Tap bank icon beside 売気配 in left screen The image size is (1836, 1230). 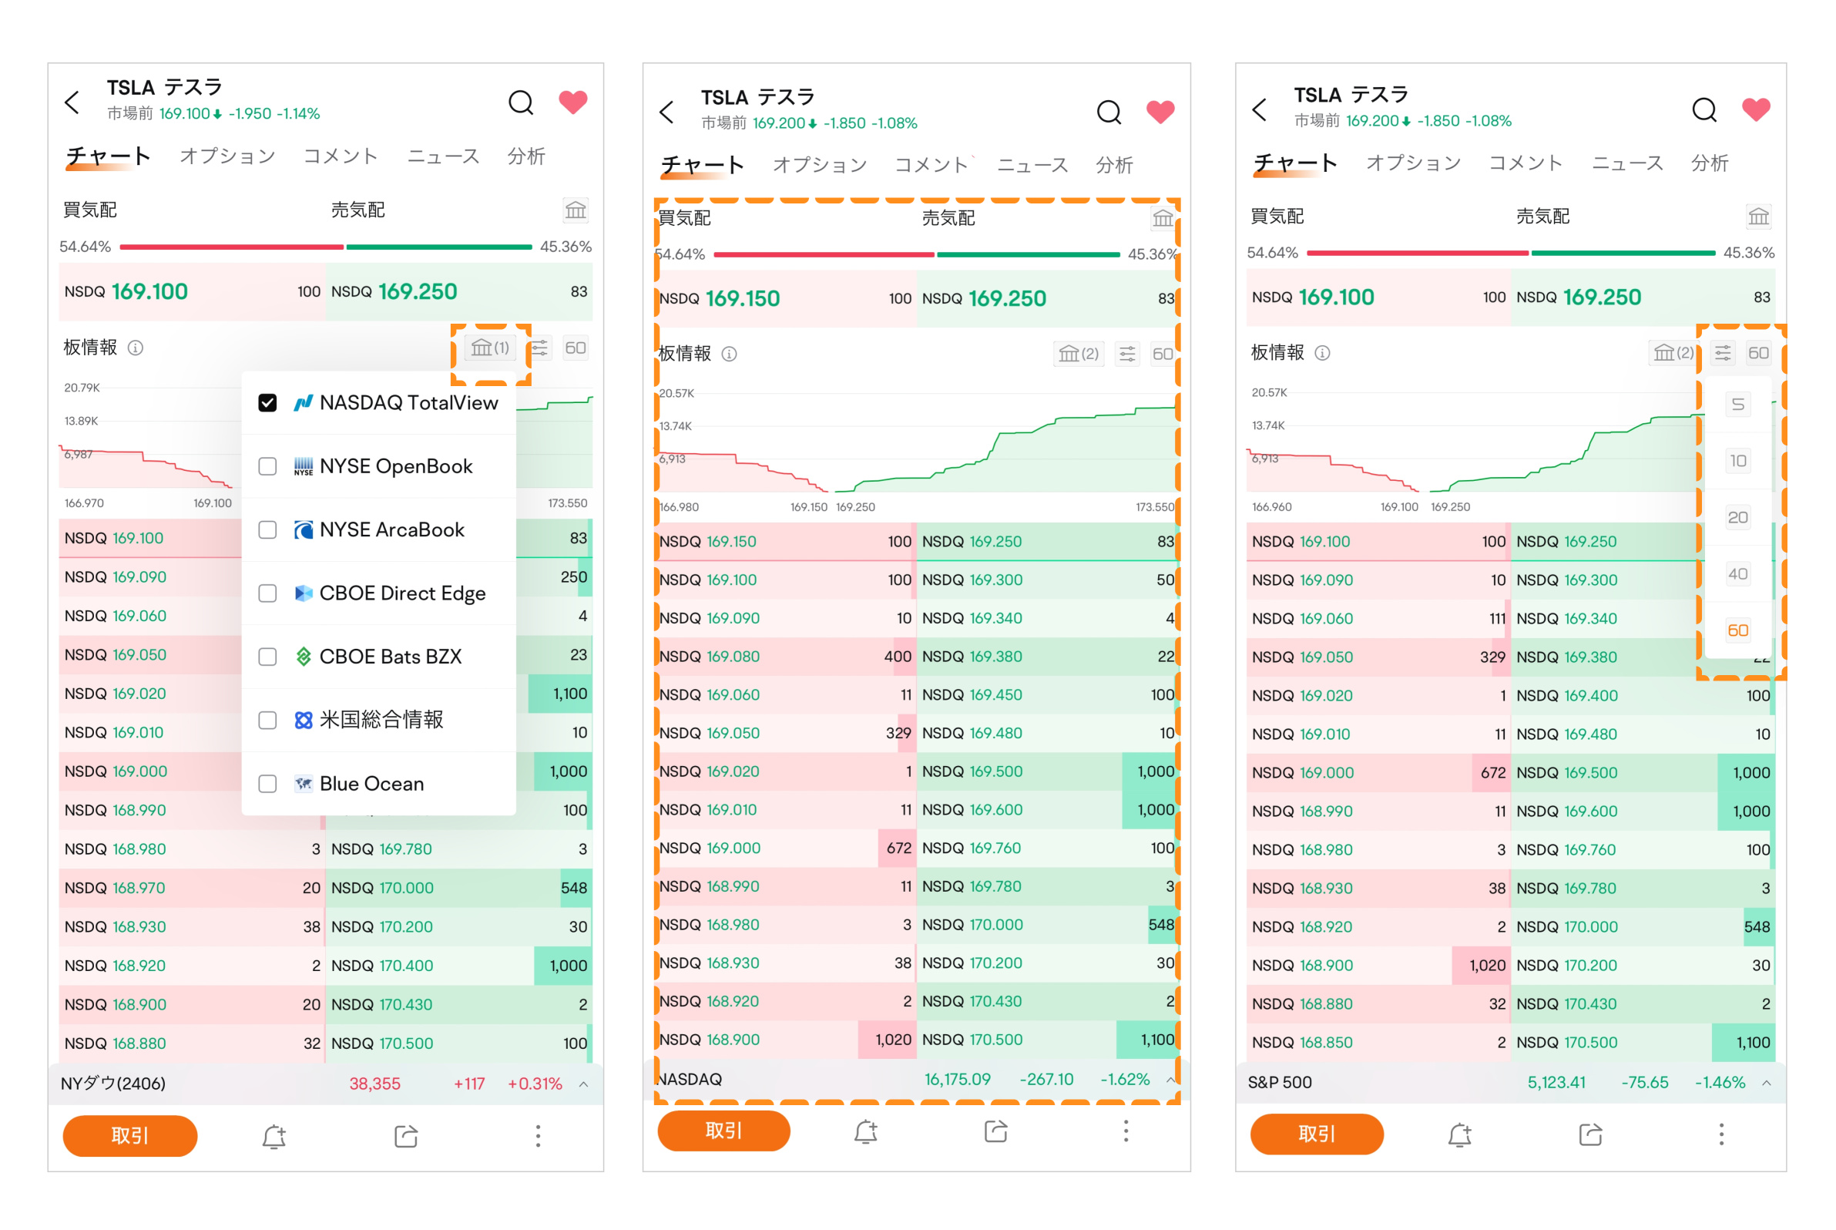(x=576, y=210)
